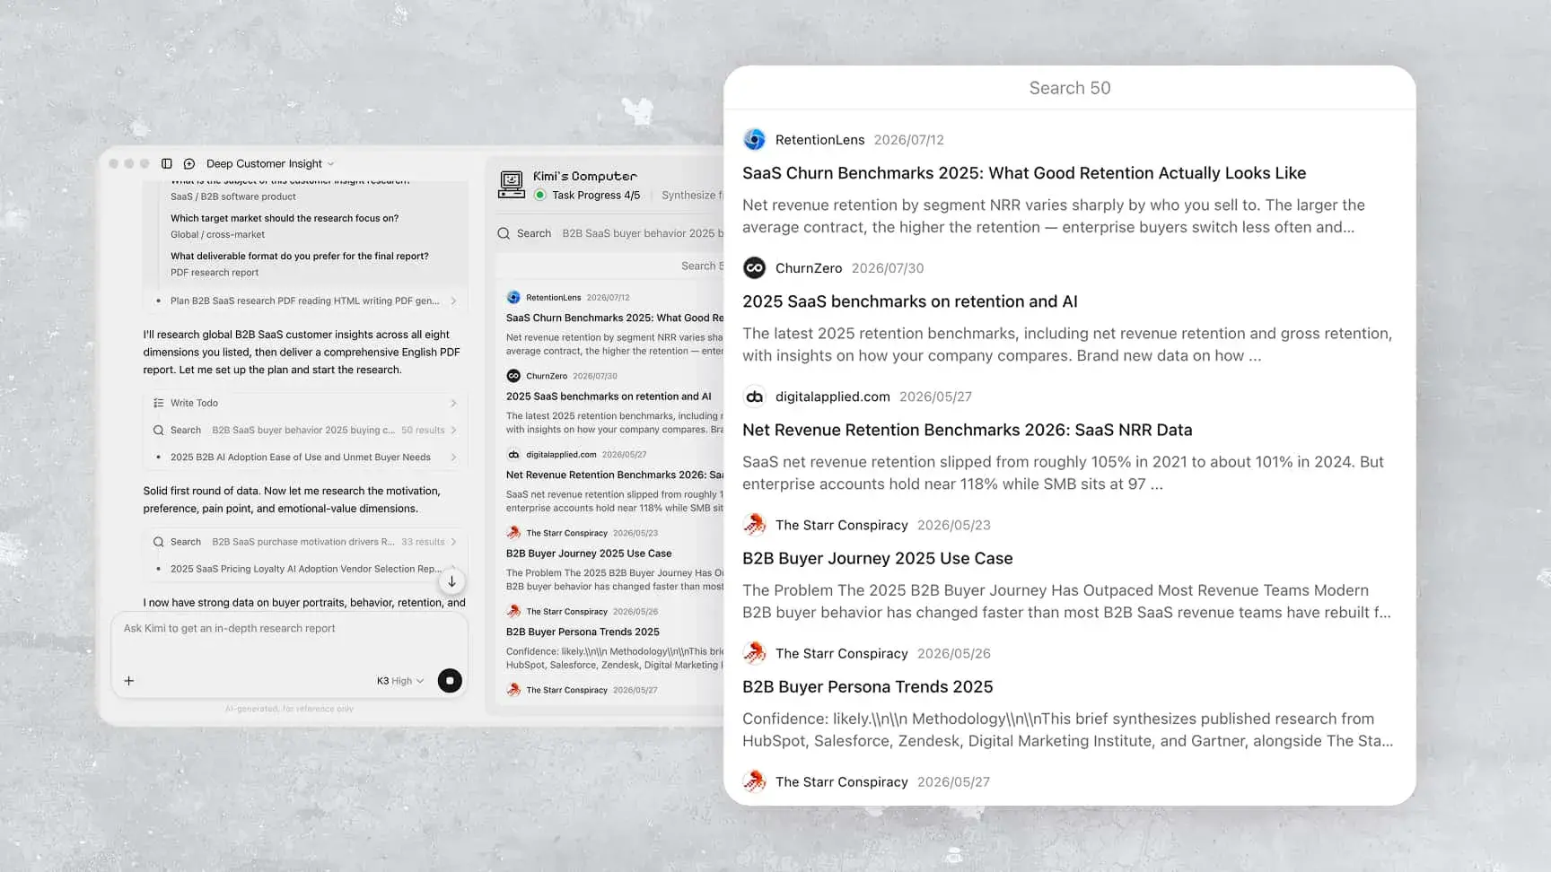Click the small digitalapplied.com favicon in Kimi's Computer panel
The width and height of the screenshot is (1551, 872).
tap(513, 454)
